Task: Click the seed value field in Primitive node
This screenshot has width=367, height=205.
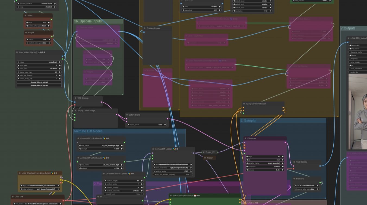Action: 306,186
